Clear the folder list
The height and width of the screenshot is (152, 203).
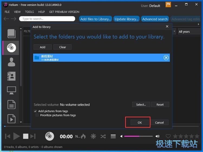click(x=63, y=47)
